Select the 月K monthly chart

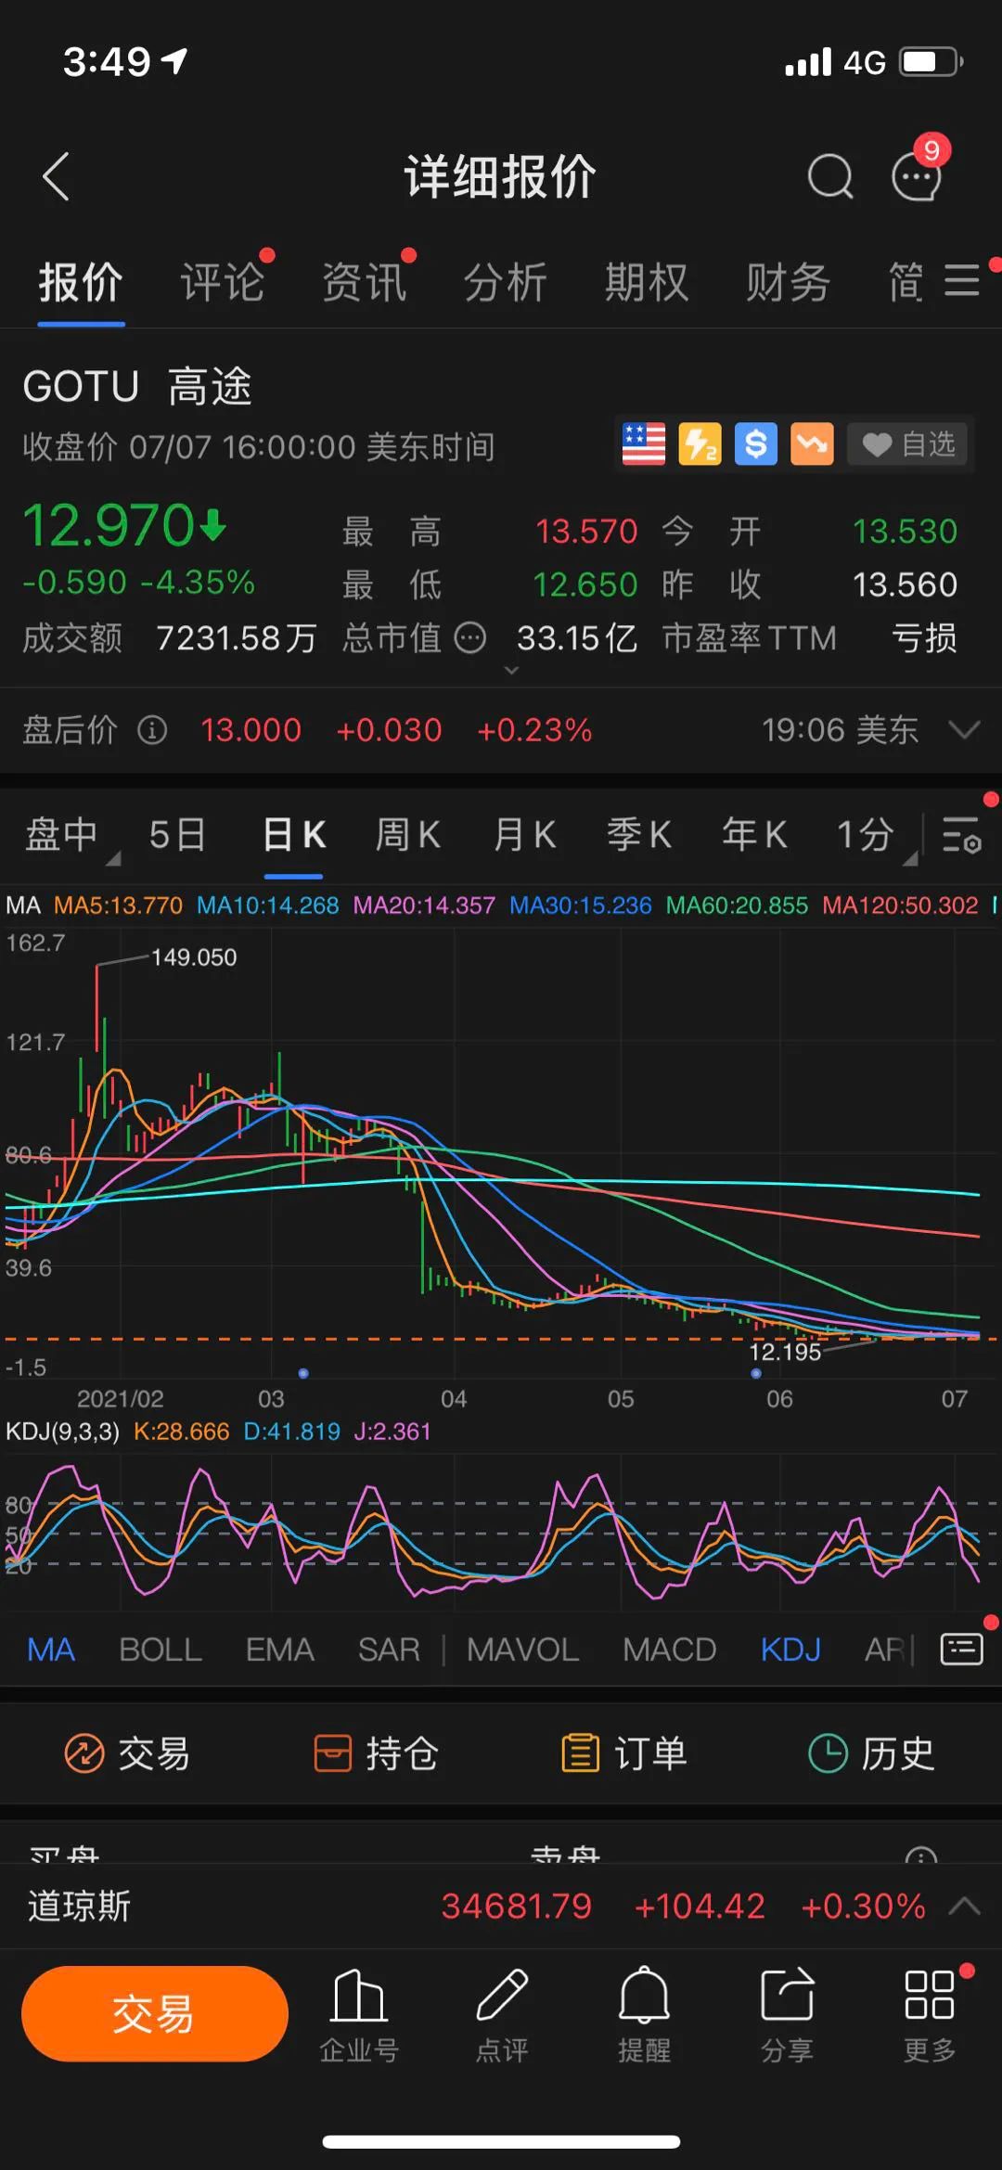click(524, 835)
